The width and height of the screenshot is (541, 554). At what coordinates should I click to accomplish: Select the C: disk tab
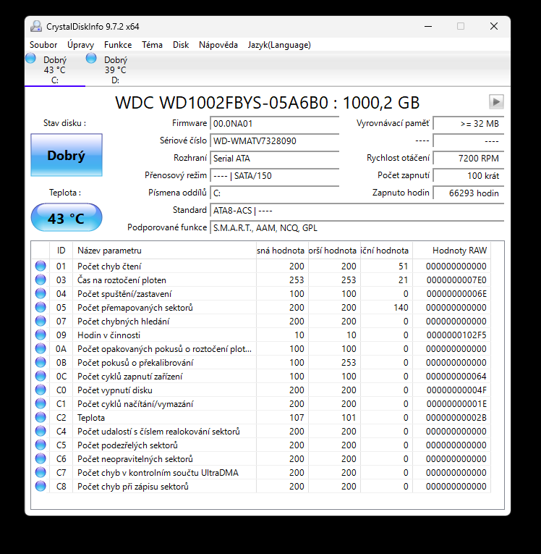coord(55,70)
